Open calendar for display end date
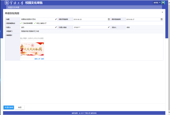170x115 pixels. (x=161, y=19)
